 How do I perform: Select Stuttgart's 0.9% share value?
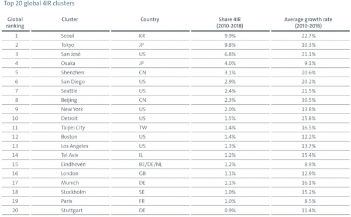pos(230,211)
